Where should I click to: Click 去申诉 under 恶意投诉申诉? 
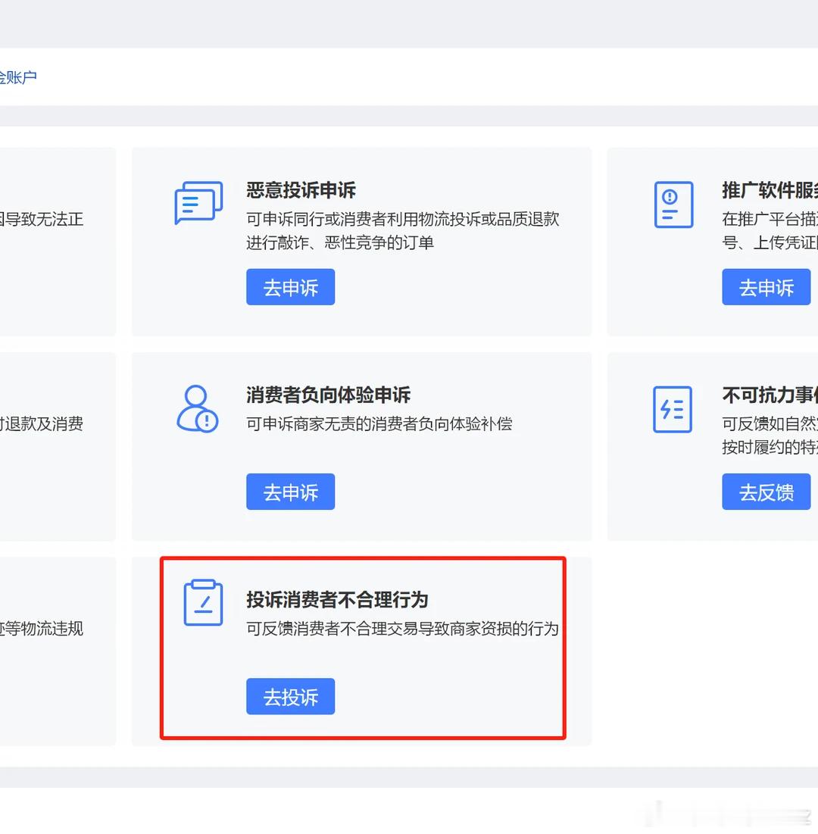(x=290, y=287)
